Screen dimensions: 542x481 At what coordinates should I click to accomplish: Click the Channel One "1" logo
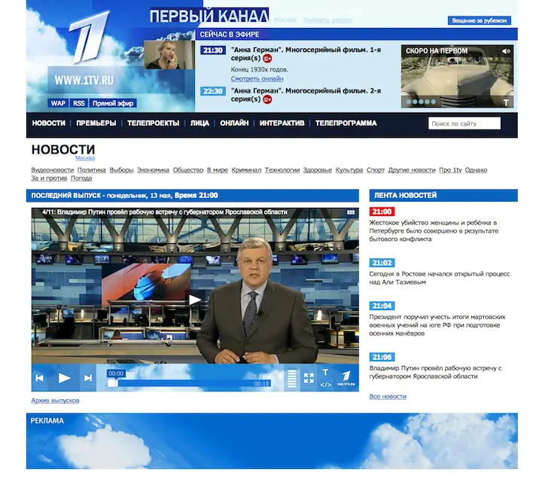coord(89,38)
